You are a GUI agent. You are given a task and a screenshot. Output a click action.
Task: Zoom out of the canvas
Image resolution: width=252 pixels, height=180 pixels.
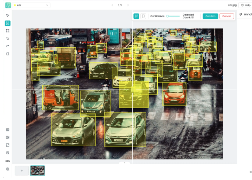click(8, 153)
